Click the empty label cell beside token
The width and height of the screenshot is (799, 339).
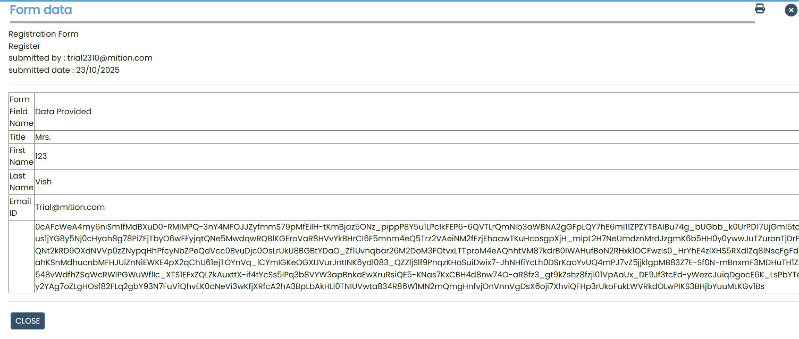(x=21, y=257)
